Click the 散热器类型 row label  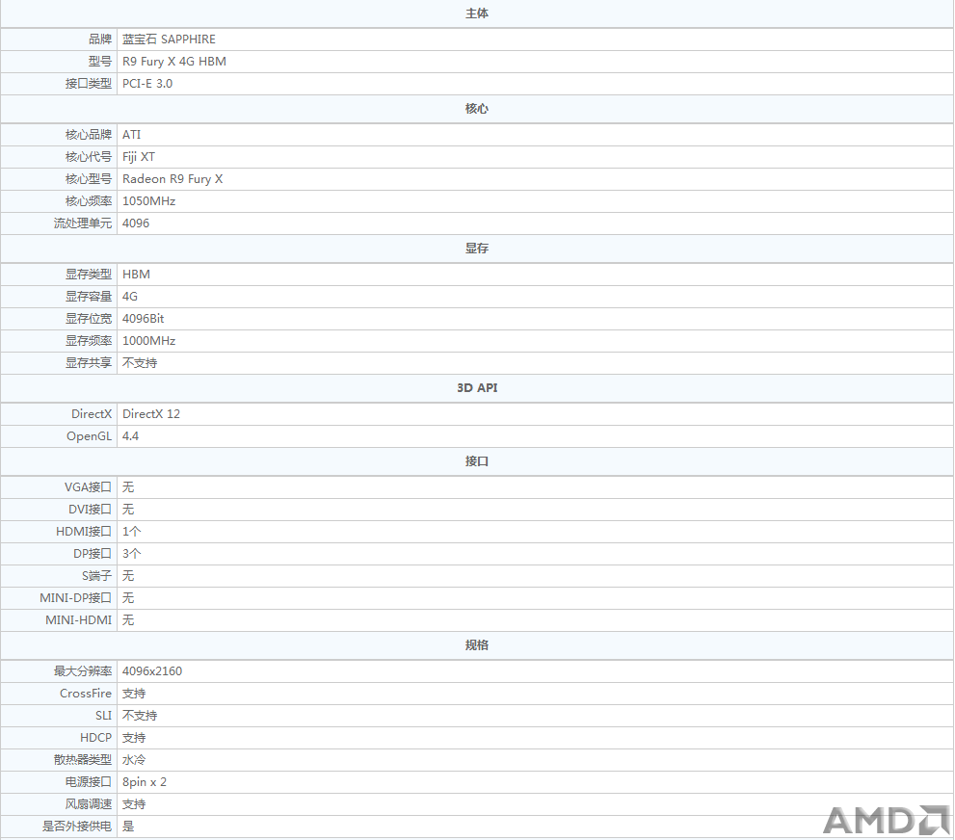coord(83,760)
